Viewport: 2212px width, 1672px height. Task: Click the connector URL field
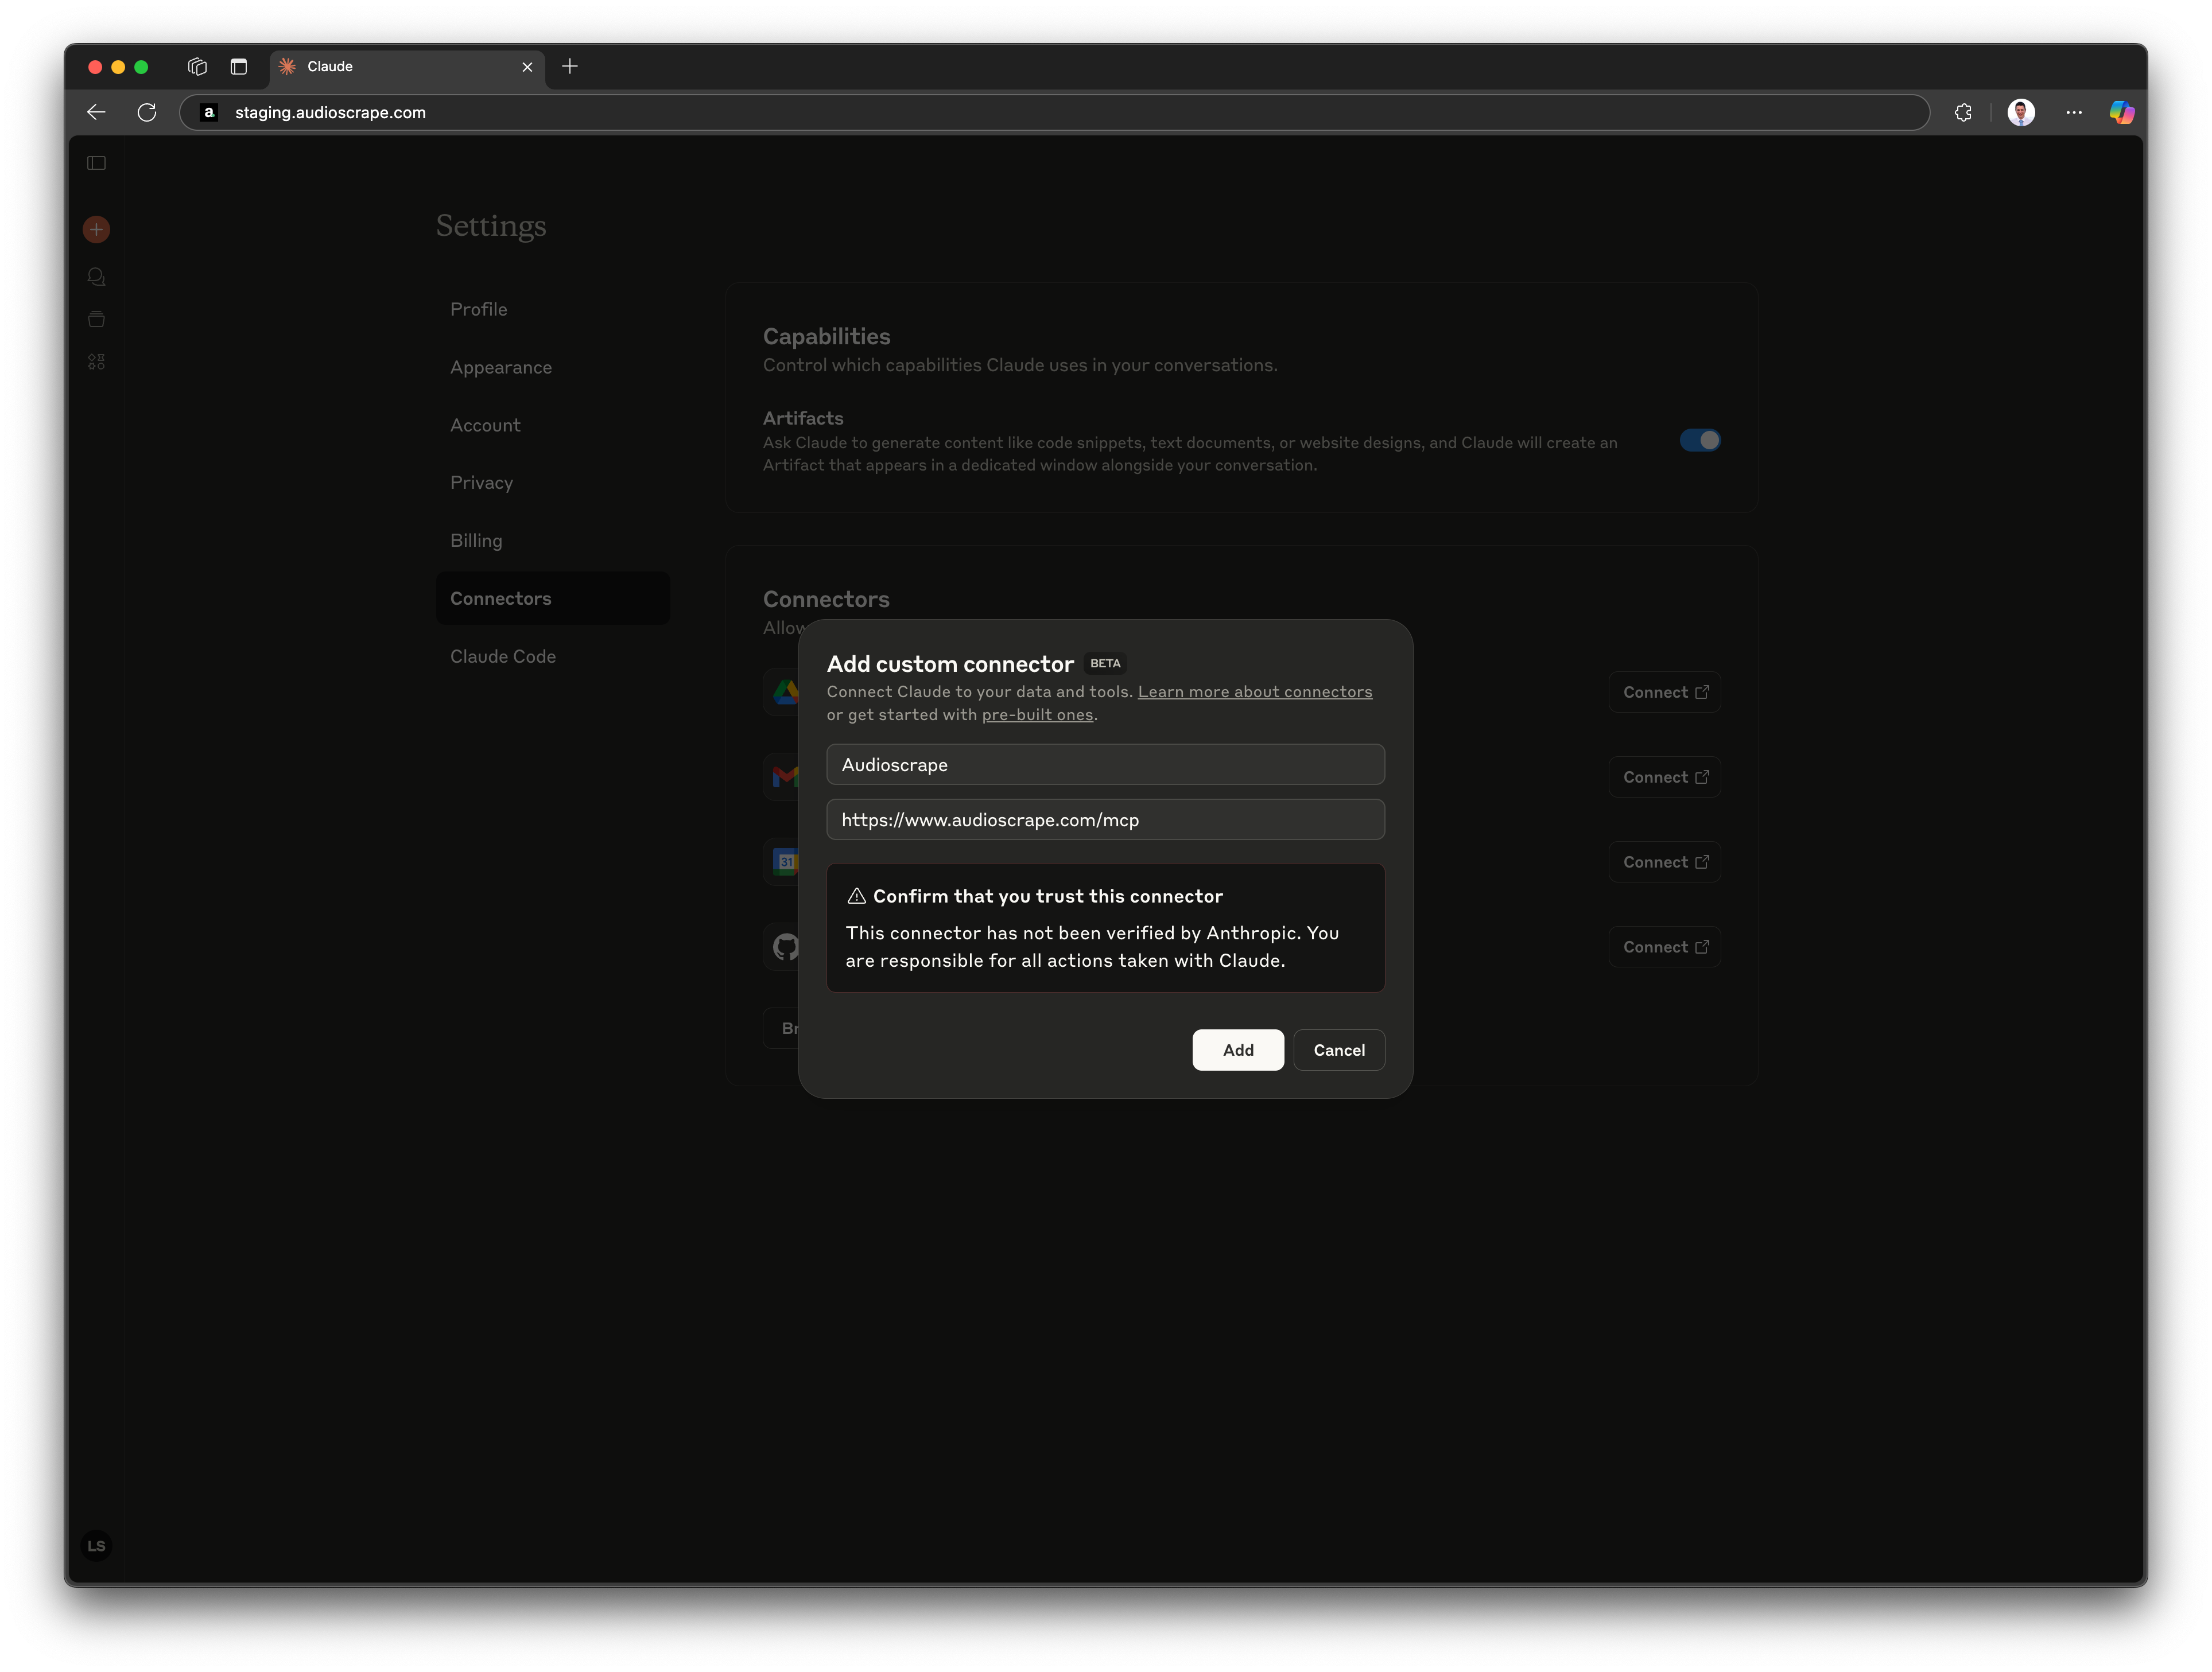click(x=1105, y=820)
